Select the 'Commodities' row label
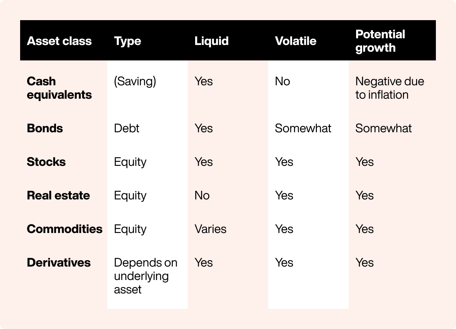Image resolution: width=456 pixels, height=329 pixels. 65,229
